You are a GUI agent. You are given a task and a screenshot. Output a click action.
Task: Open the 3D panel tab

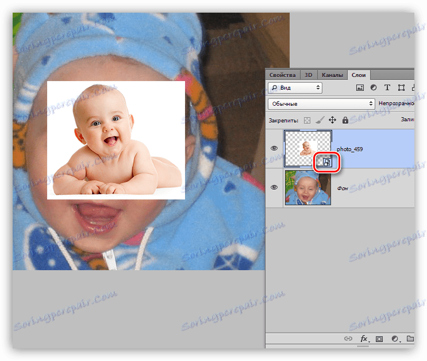(308, 75)
